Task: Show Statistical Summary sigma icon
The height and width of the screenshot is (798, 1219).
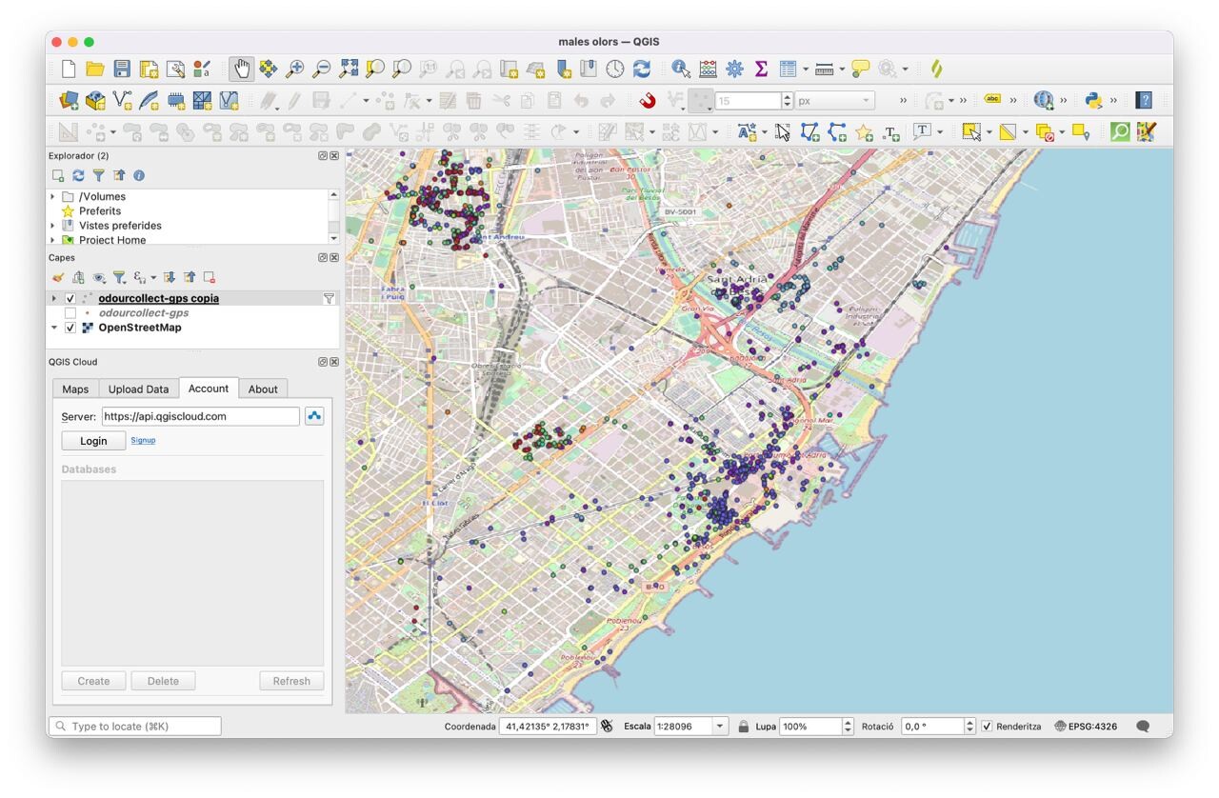Action: pos(761,69)
